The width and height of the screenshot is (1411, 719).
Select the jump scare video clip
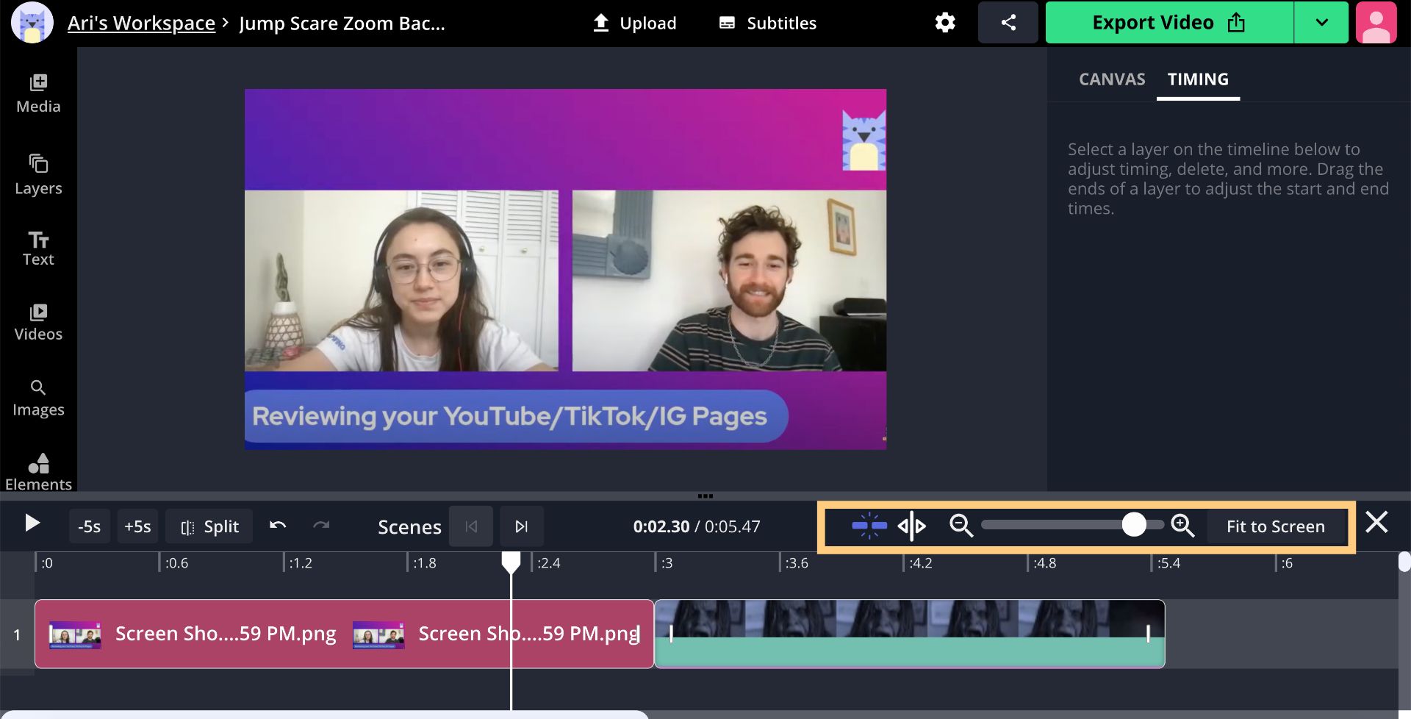pyautogui.click(x=910, y=634)
